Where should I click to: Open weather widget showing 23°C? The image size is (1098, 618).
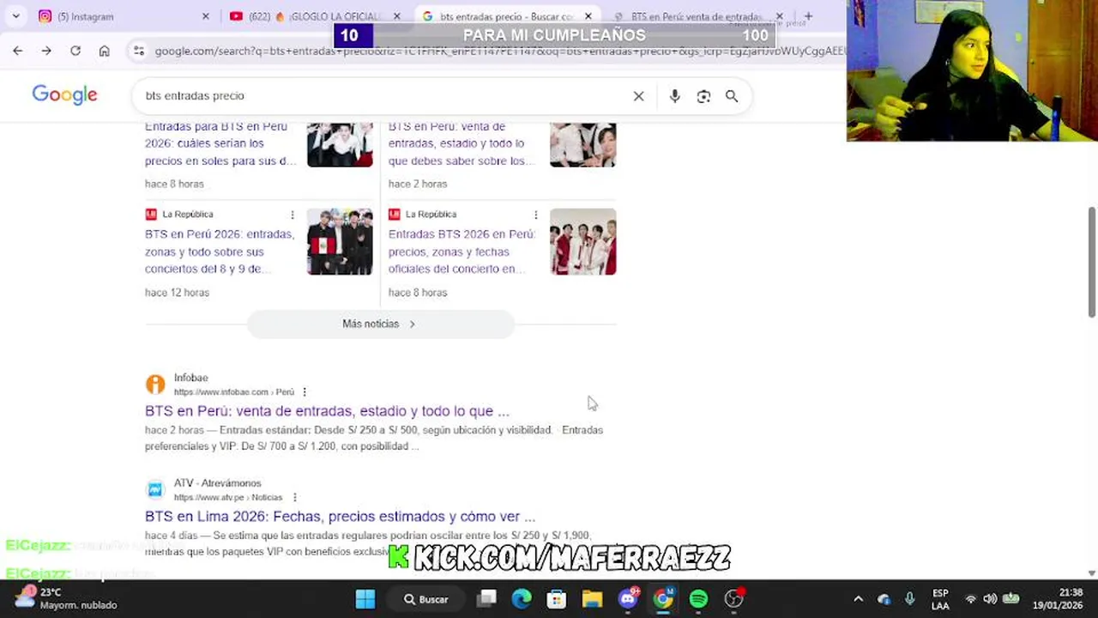64,598
